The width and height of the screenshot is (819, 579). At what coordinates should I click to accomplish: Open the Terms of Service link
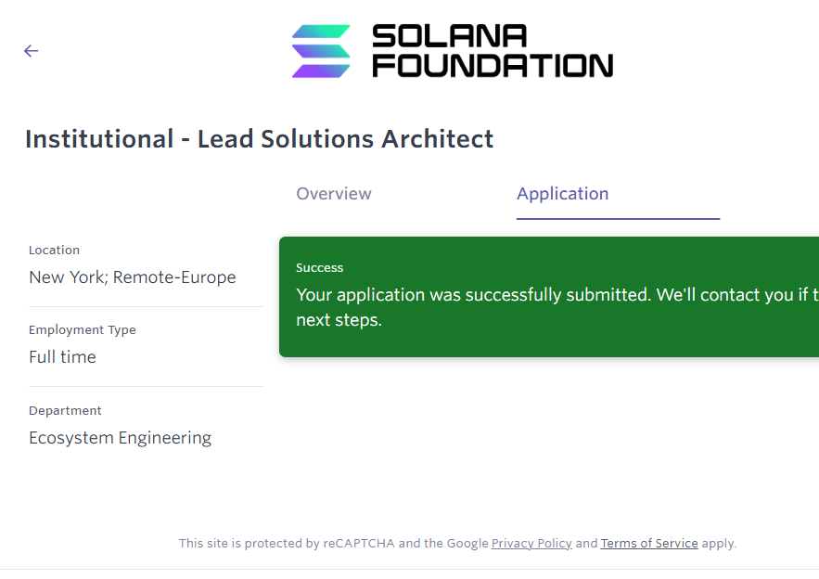649,544
